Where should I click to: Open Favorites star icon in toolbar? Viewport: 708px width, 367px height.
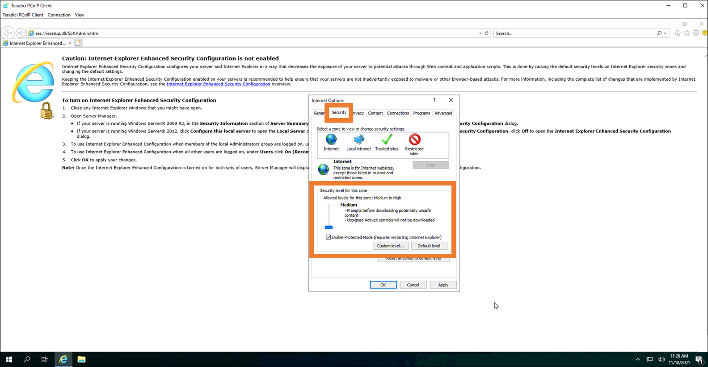tap(687, 33)
